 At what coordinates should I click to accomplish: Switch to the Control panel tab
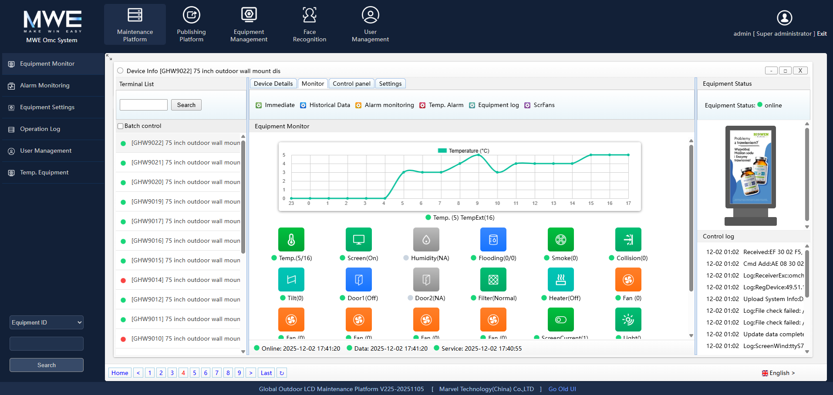pos(351,83)
